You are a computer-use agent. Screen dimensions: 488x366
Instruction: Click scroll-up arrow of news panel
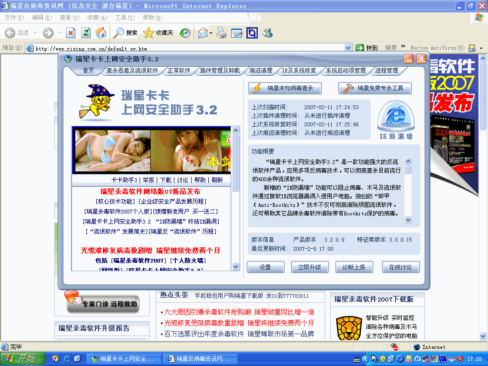(235, 130)
